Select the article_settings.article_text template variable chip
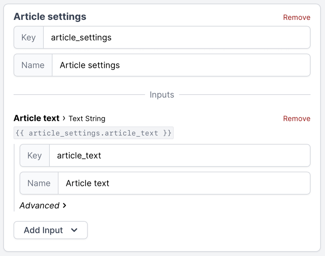 94,133
